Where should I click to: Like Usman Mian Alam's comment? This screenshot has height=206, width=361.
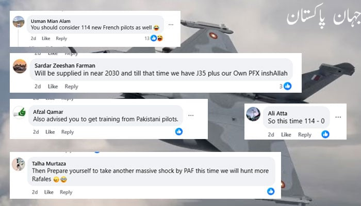(x=46, y=39)
